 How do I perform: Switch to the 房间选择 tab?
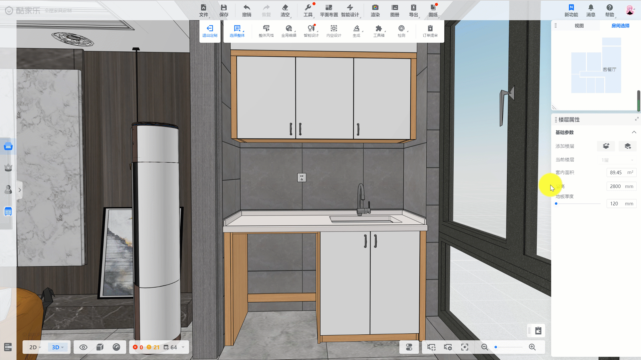[x=620, y=26]
